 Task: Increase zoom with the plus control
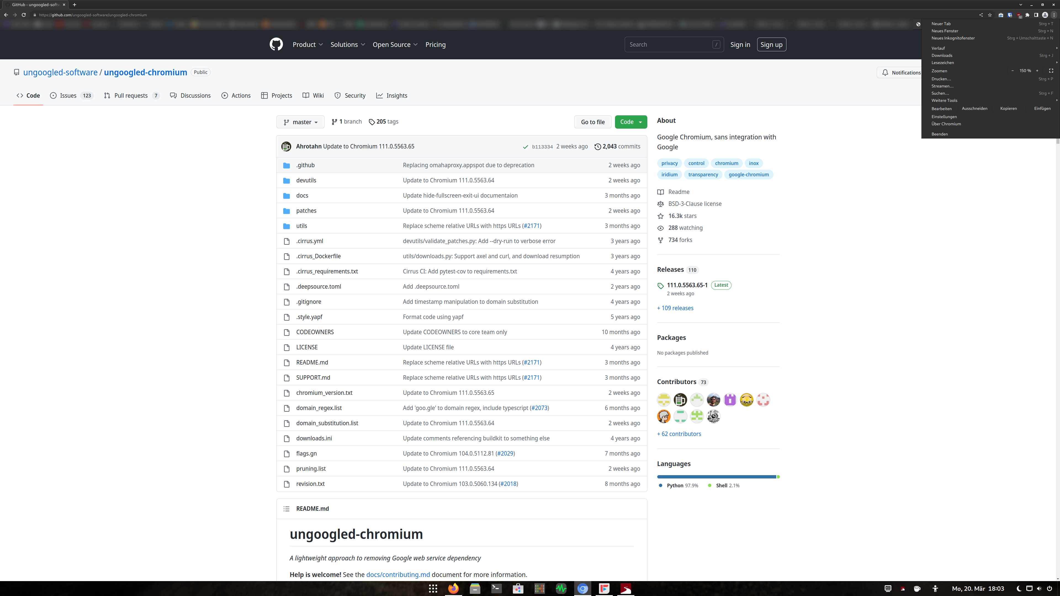[x=1037, y=71]
